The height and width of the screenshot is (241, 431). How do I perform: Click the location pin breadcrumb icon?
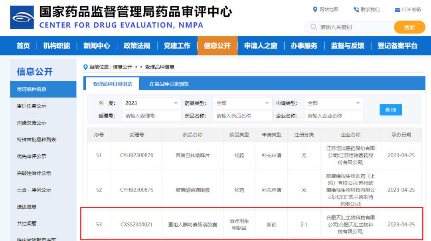tap(85, 67)
